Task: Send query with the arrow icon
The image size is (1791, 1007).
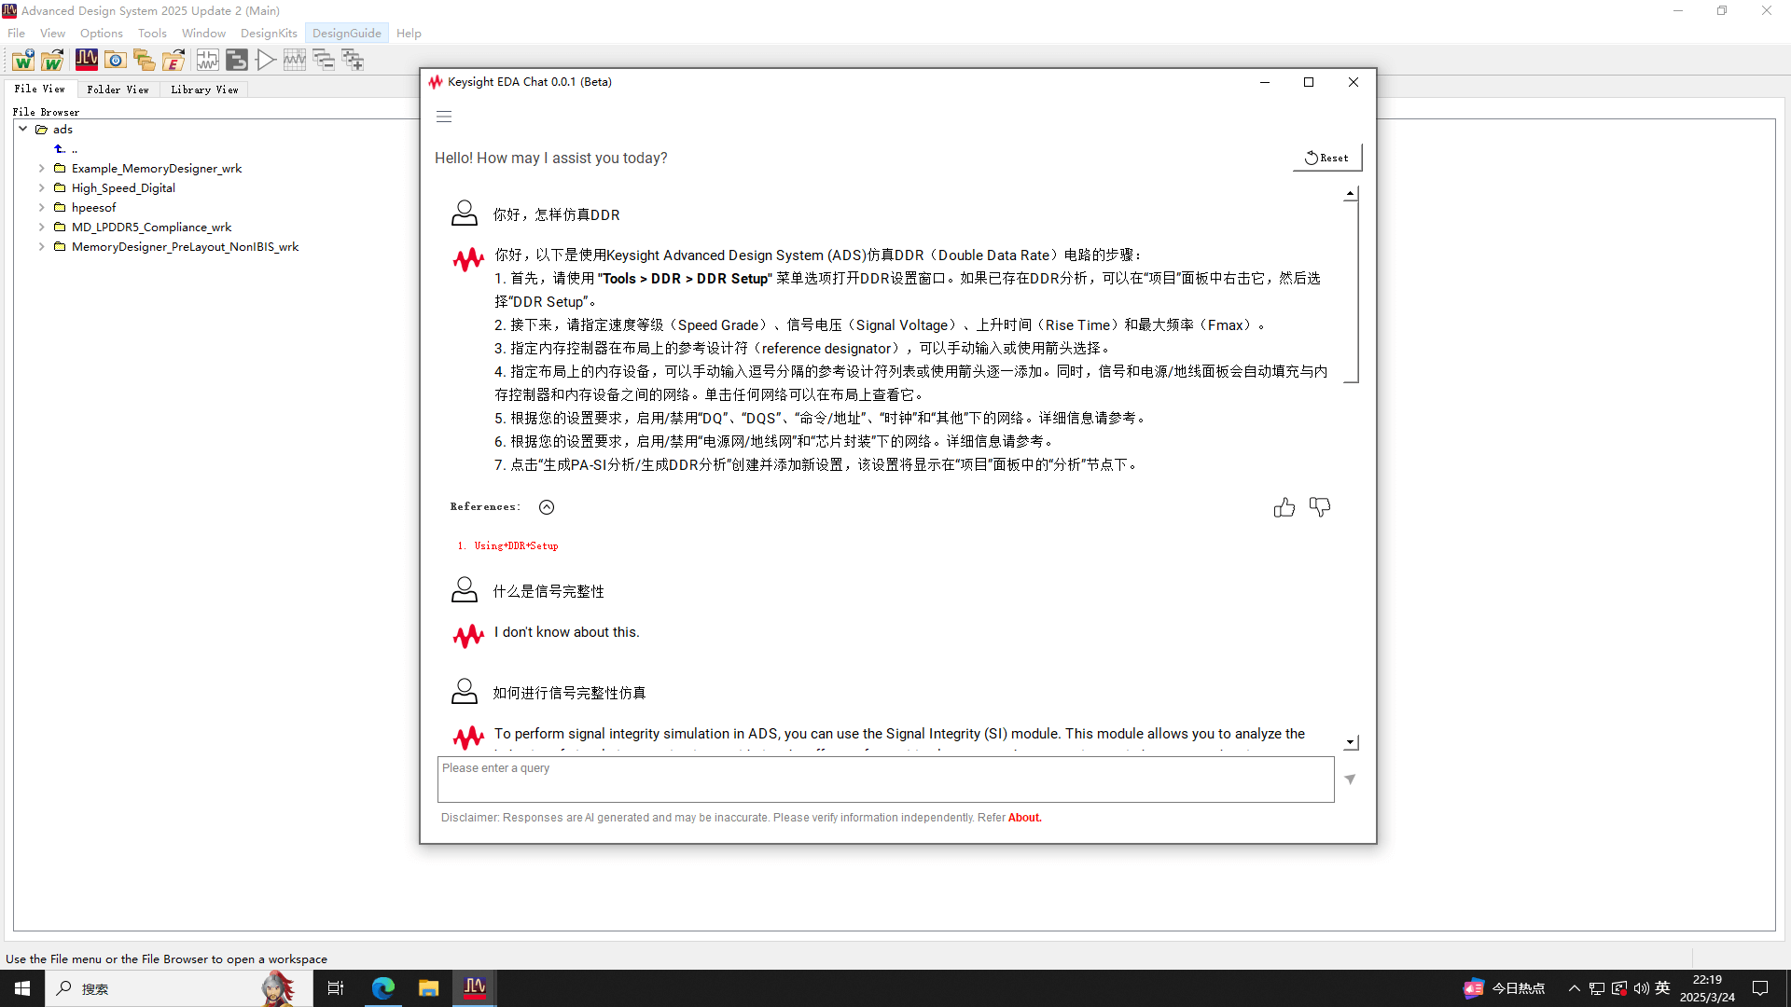Action: [1350, 779]
